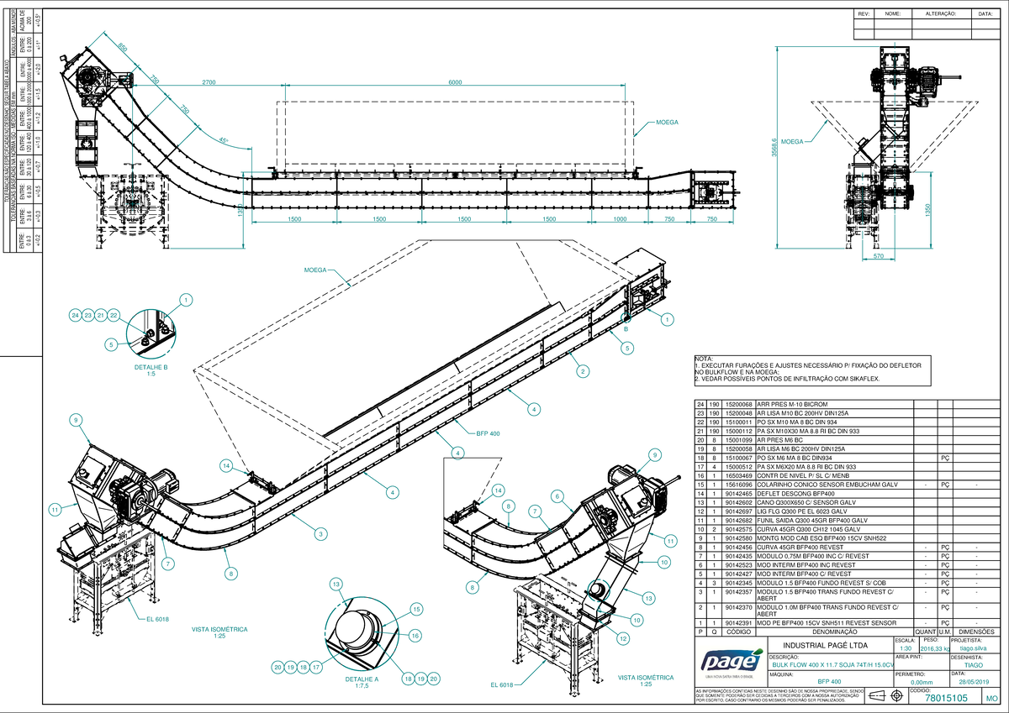The height and width of the screenshot is (713, 1009).
Task: Click the 45° angle annotation
Action: point(224,141)
